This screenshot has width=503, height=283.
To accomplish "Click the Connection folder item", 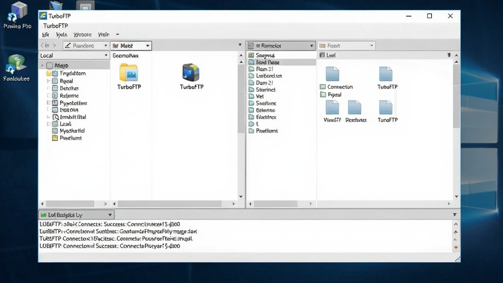I will (336, 86).
